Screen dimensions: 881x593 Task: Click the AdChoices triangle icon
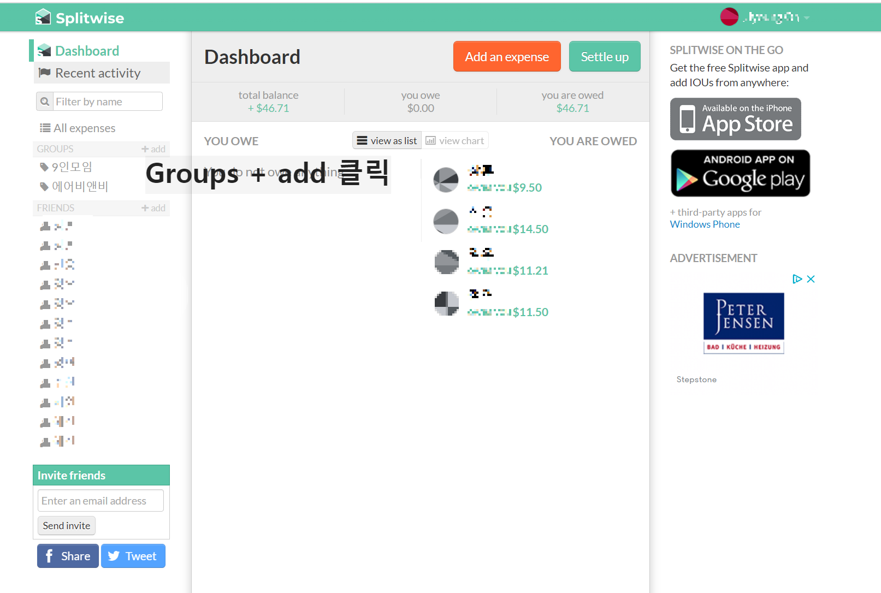(x=797, y=279)
